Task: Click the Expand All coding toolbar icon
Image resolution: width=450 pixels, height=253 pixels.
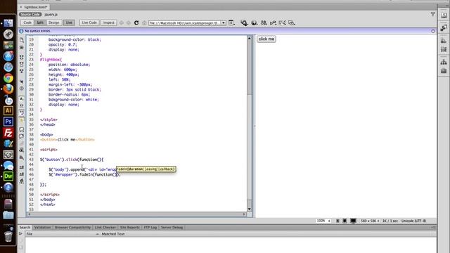Action: 22,71
